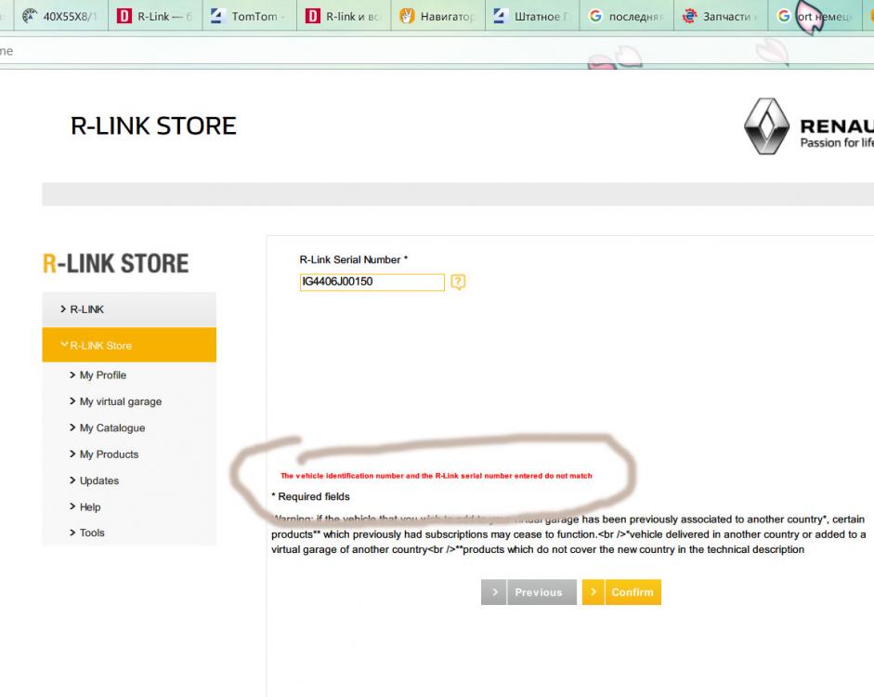Expand the R-LINK sidebar section
This screenshot has width=874, height=697.
coord(129,309)
